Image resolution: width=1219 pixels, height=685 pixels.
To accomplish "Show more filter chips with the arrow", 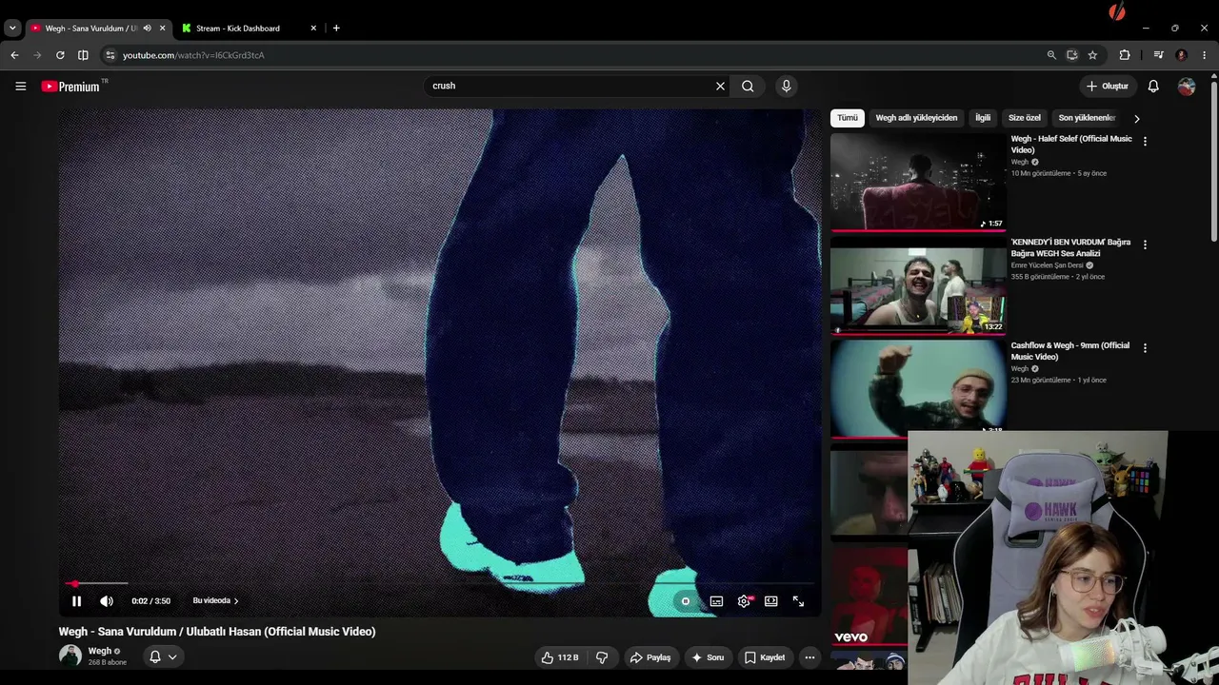I will click(x=1136, y=119).
